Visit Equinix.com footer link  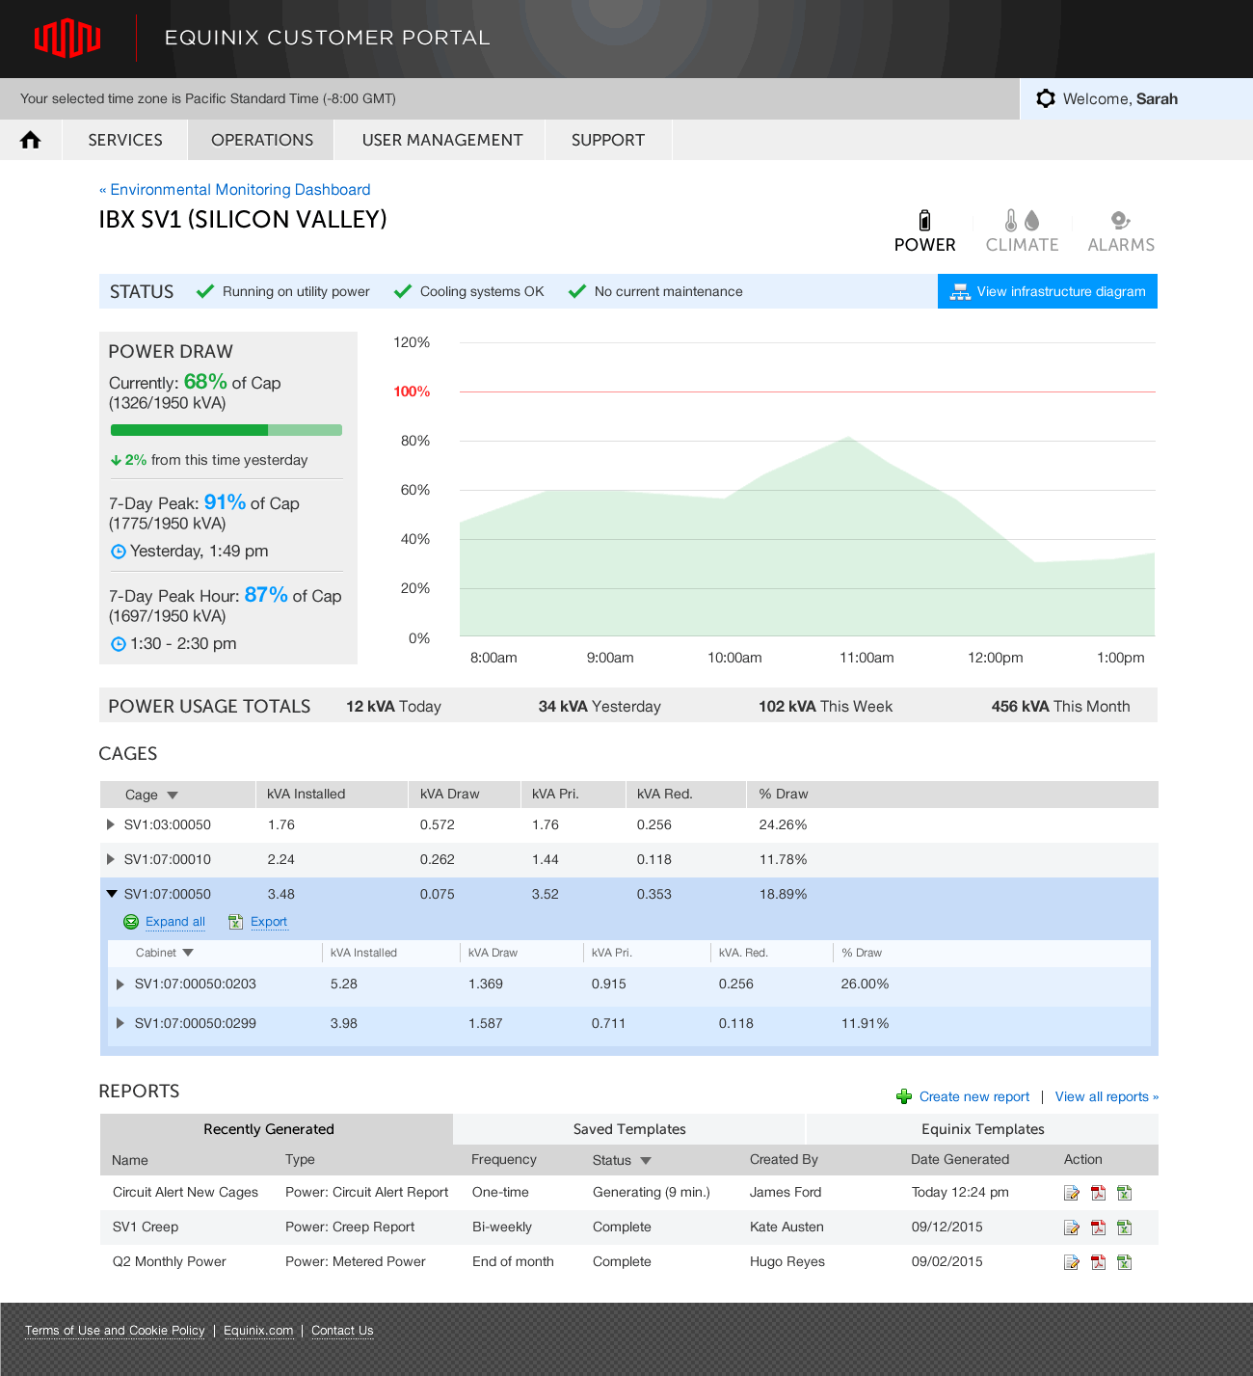coord(258,1331)
